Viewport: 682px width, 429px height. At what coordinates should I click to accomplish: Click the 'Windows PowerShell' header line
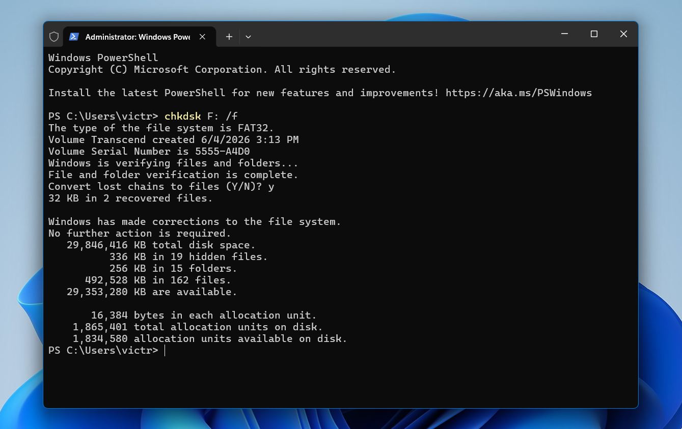tap(103, 58)
